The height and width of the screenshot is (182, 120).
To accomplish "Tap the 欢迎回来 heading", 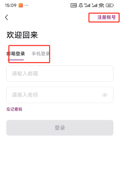I will click(x=22, y=35).
